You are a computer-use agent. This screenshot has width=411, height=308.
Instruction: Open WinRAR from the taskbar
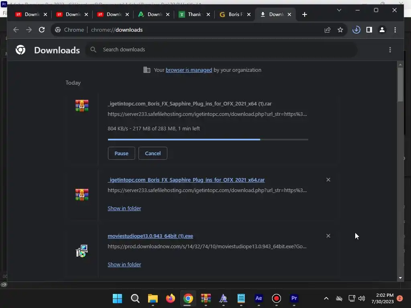206,298
